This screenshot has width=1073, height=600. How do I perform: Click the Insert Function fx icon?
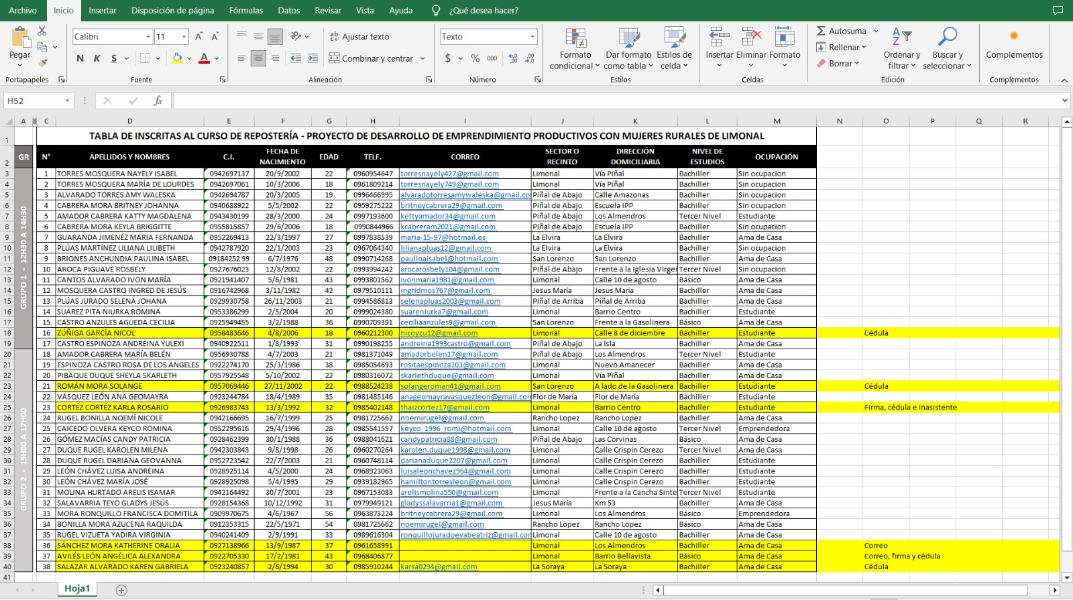coord(158,101)
